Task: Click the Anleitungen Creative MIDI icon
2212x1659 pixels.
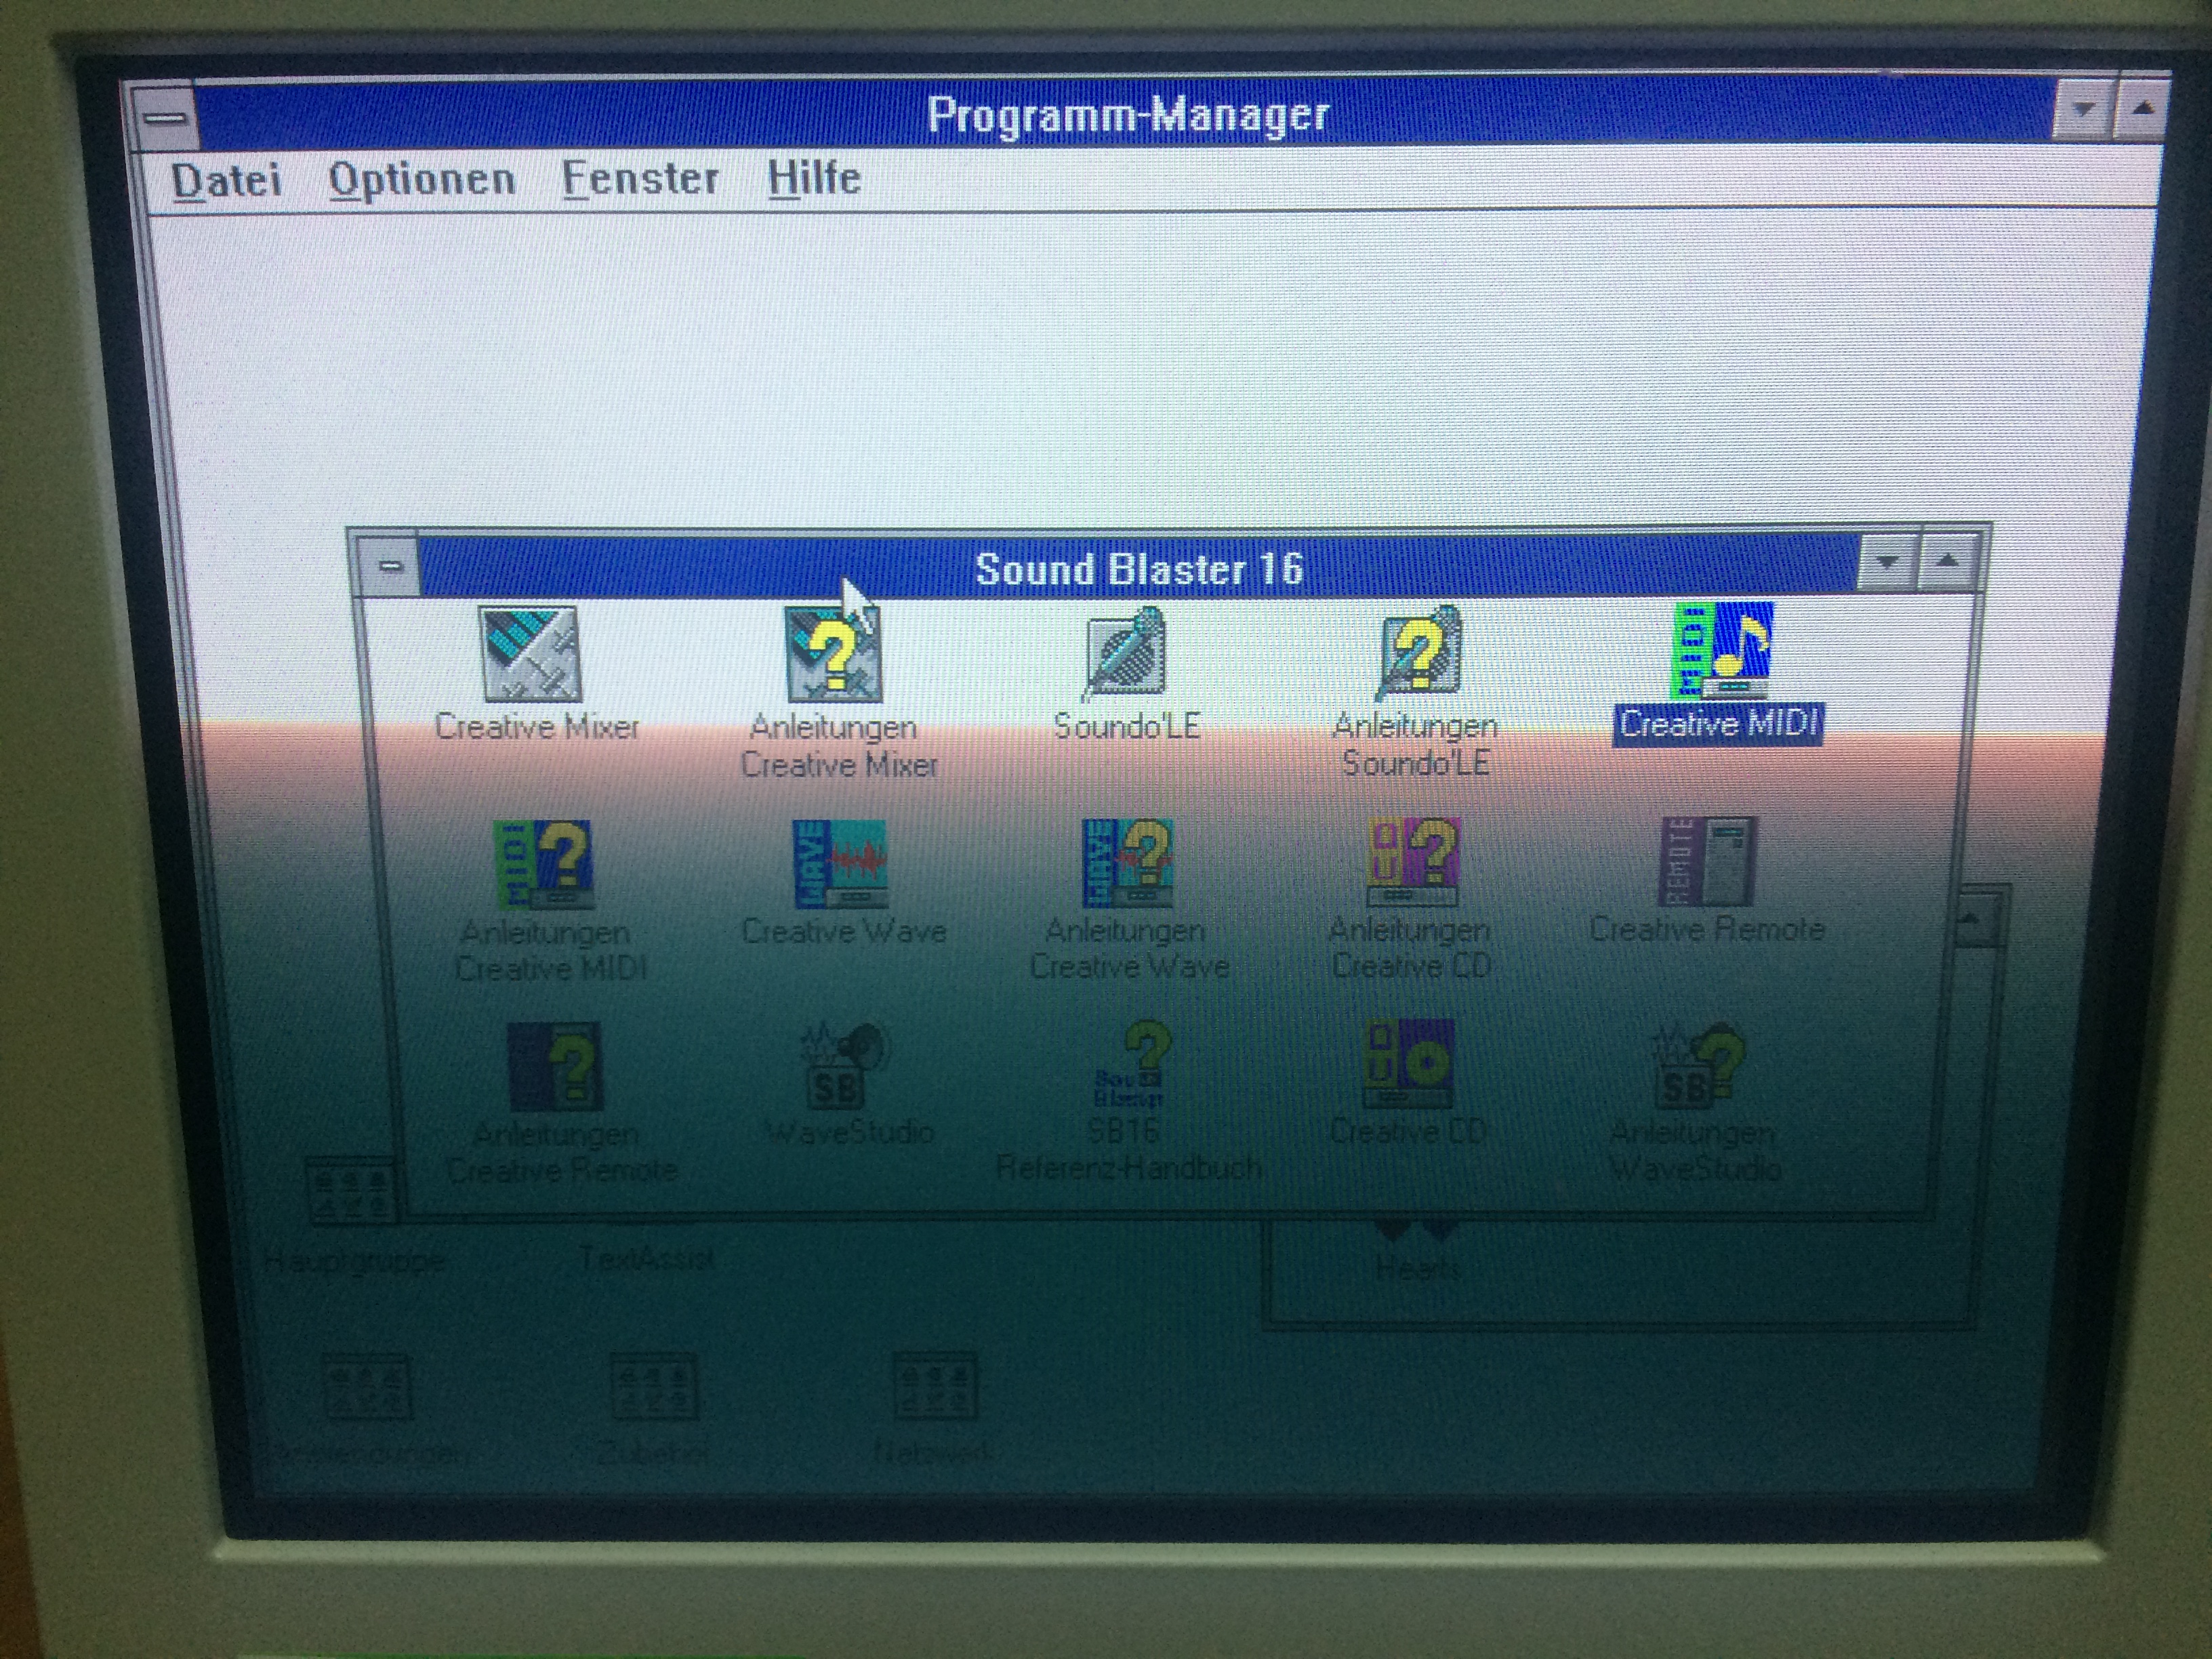Action: (545, 865)
